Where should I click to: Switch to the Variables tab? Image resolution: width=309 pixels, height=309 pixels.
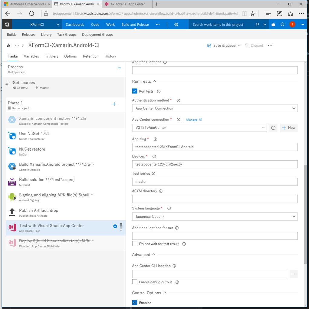31,56
